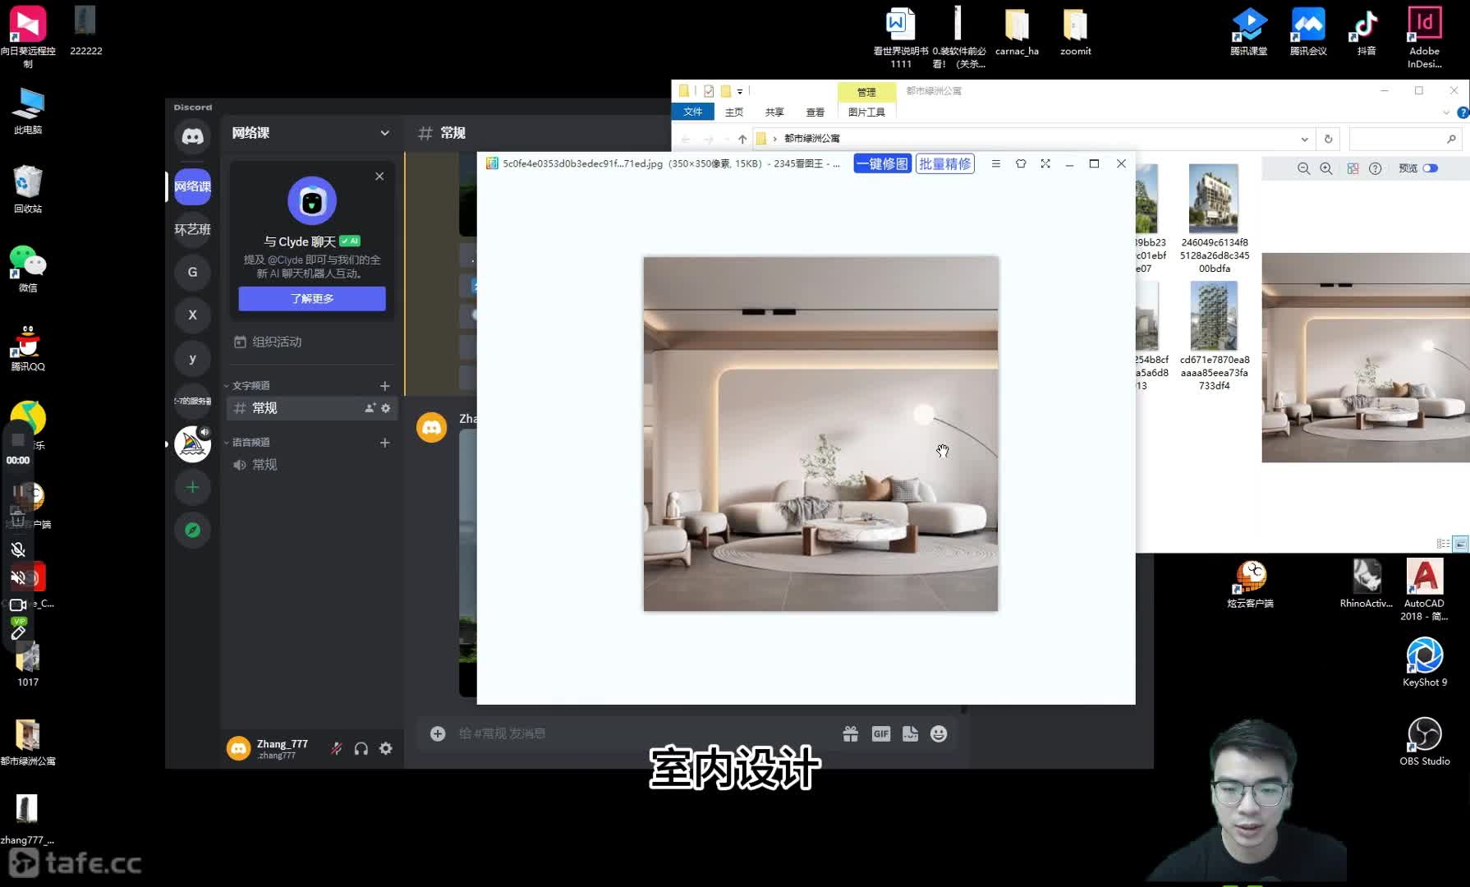This screenshot has height=887, width=1470.
Task: Select the 常规 text channel
Action: point(312,408)
